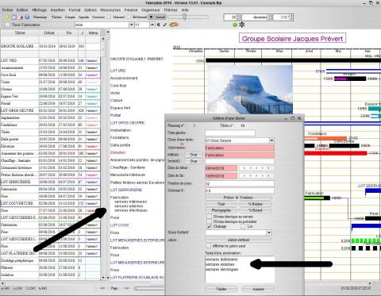Click the Annuler button
This screenshot has height=296, width=381.
click(258, 289)
